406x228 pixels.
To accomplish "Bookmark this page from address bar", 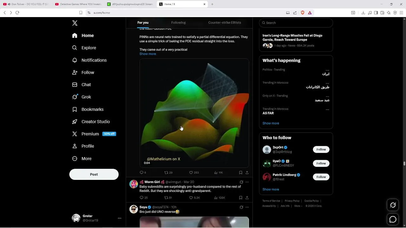I will [x=81, y=13].
